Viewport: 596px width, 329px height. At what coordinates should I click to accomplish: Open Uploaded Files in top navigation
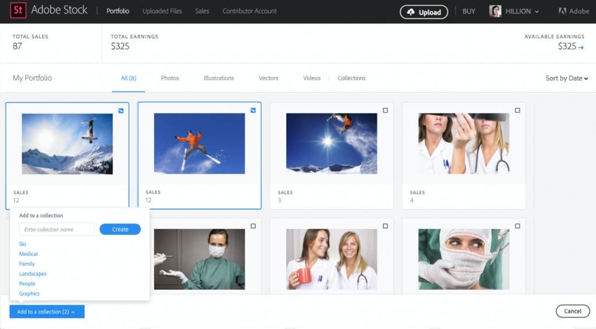coord(162,11)
